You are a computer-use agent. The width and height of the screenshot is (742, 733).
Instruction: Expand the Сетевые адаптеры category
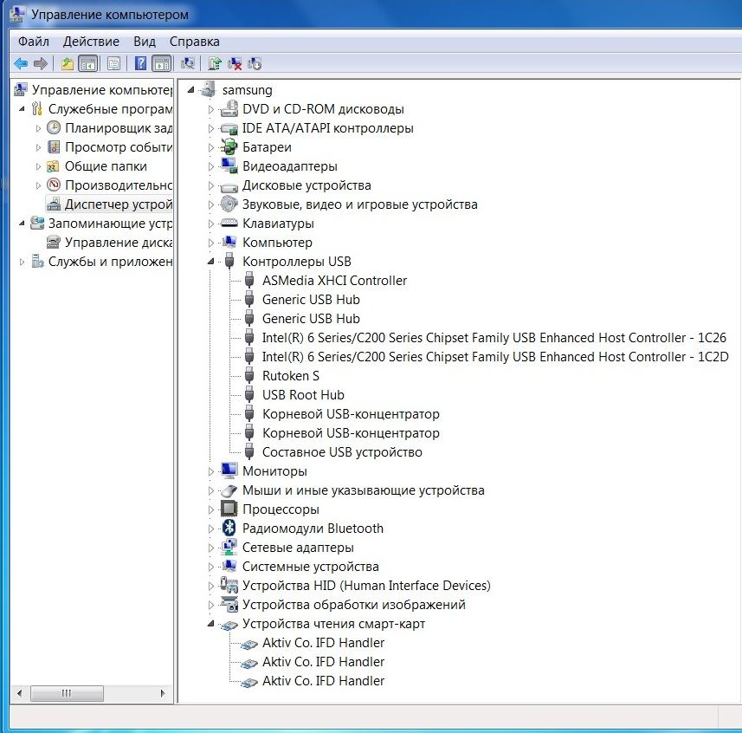click(x=210, y=548)
